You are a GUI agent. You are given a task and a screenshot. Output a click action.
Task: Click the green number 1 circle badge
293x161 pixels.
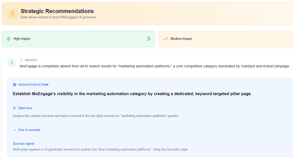[x=12, y=63]
